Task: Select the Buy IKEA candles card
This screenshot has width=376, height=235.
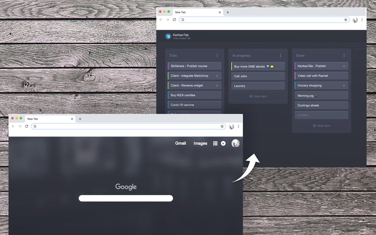Action: click(x=195, y=95)
